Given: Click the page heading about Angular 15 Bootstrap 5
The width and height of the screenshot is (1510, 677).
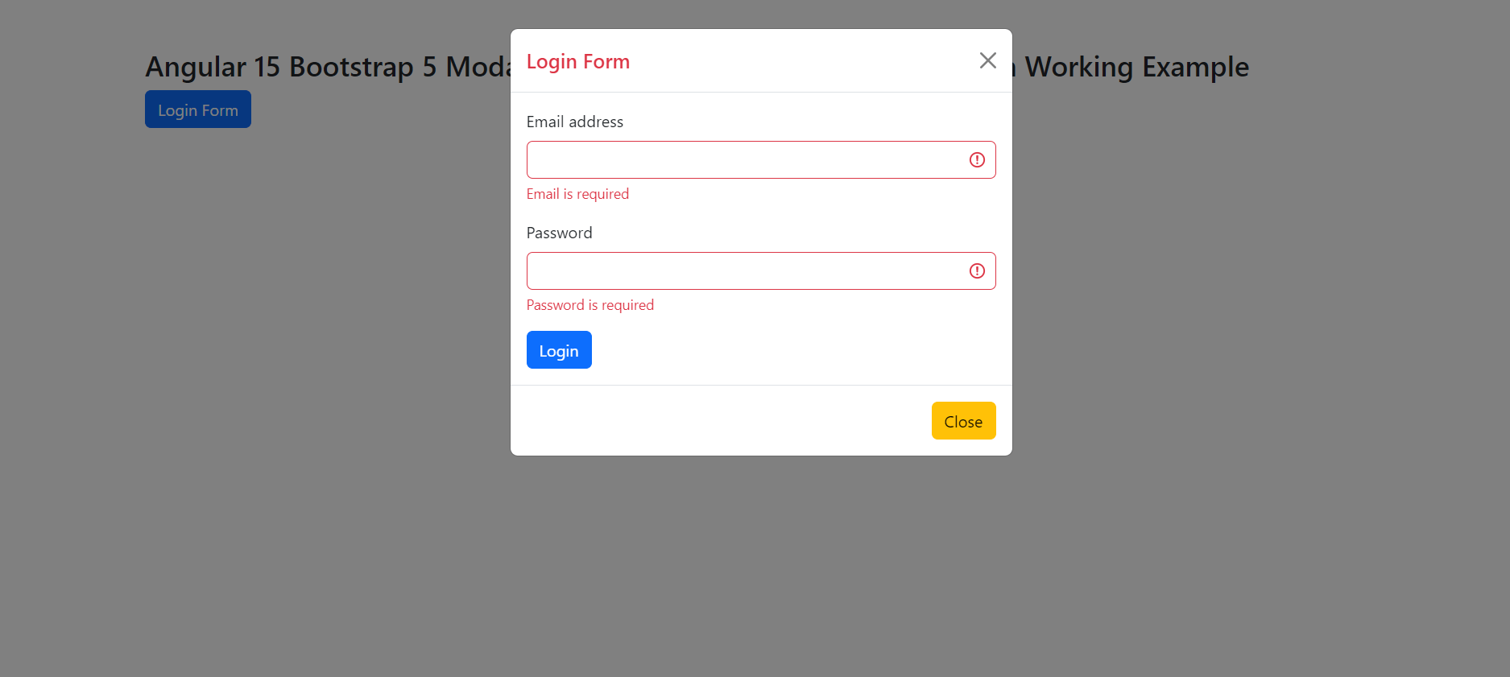Looking at the screenshot, I should pos(322,66).
